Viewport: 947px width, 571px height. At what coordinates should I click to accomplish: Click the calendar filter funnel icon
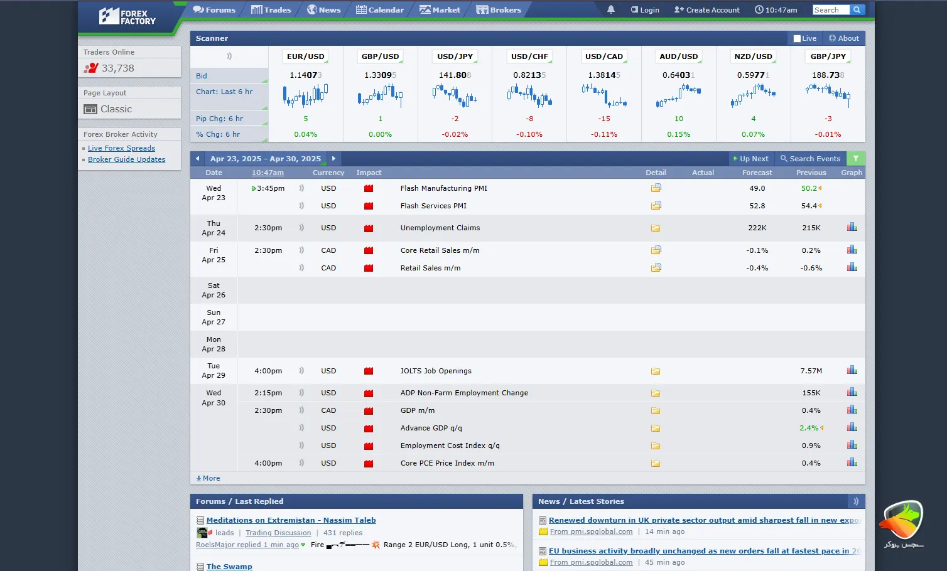[855, 159]
